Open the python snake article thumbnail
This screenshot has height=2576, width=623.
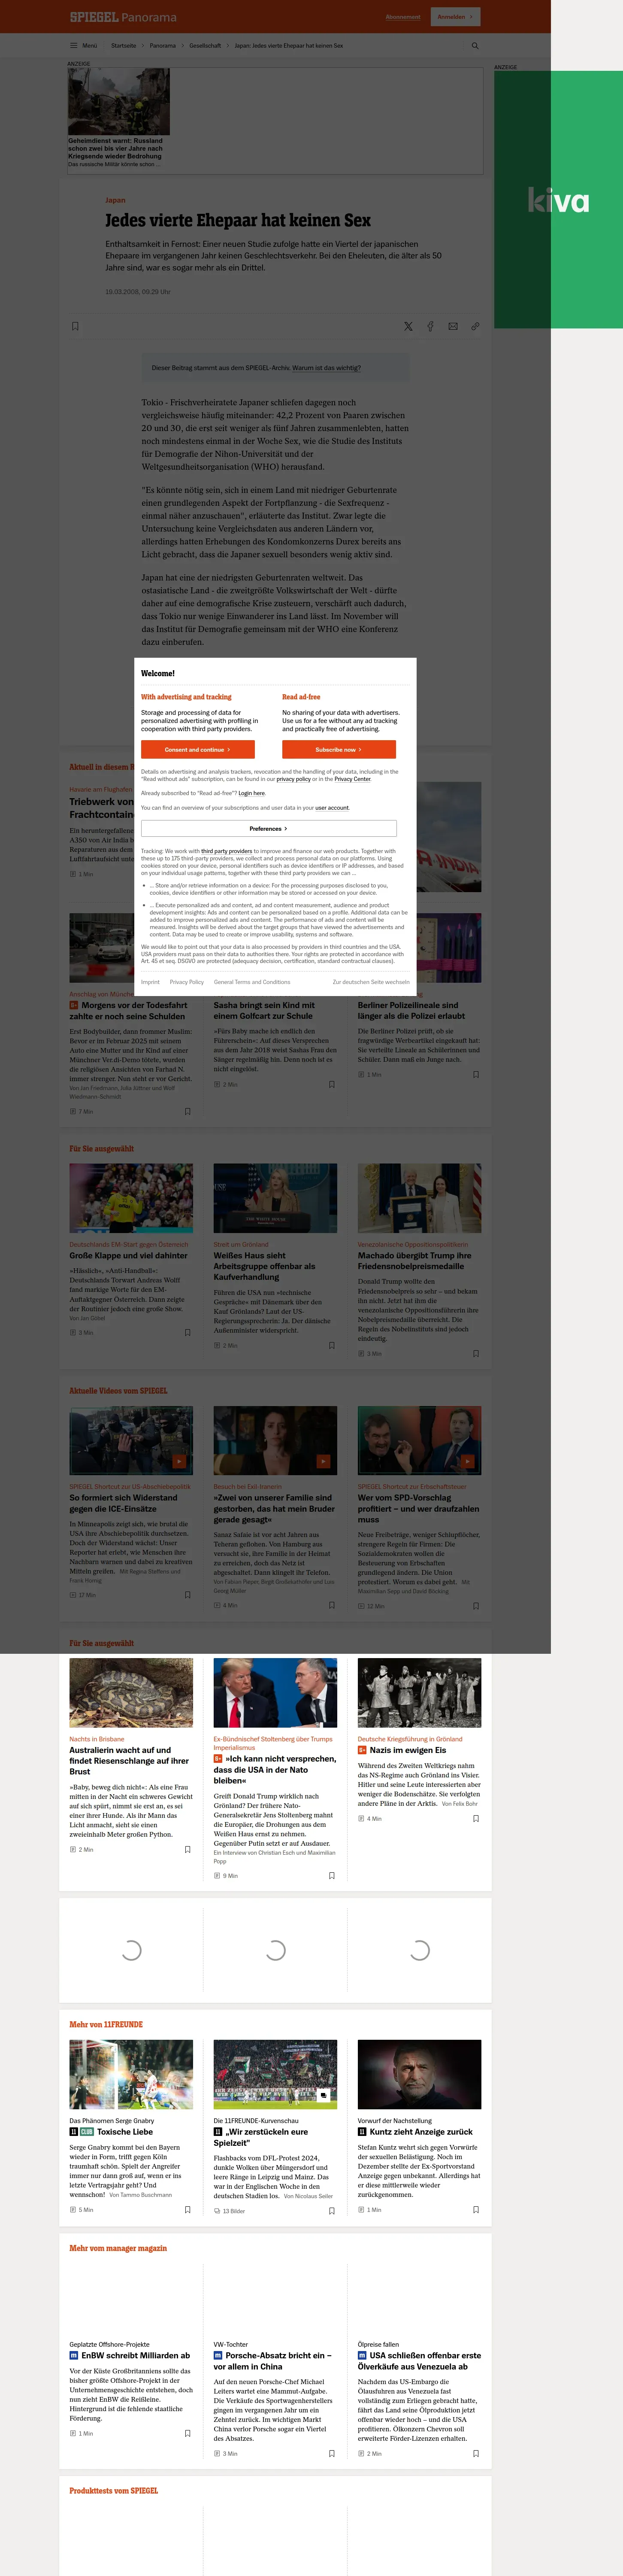coord(131,1692)
